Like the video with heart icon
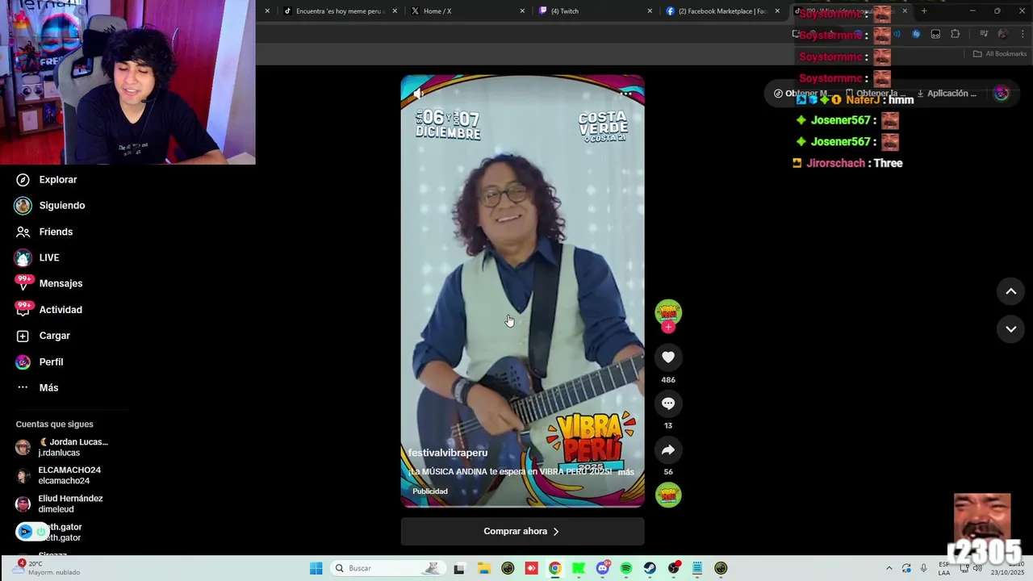 tap(668, 357)
